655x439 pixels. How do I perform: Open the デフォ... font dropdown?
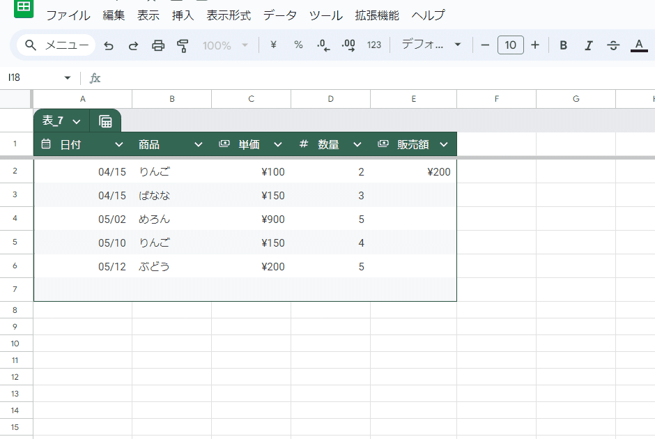(x=431, y=45)
